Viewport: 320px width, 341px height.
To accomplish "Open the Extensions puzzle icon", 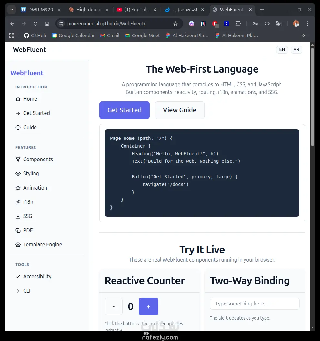I will point(238,24).
